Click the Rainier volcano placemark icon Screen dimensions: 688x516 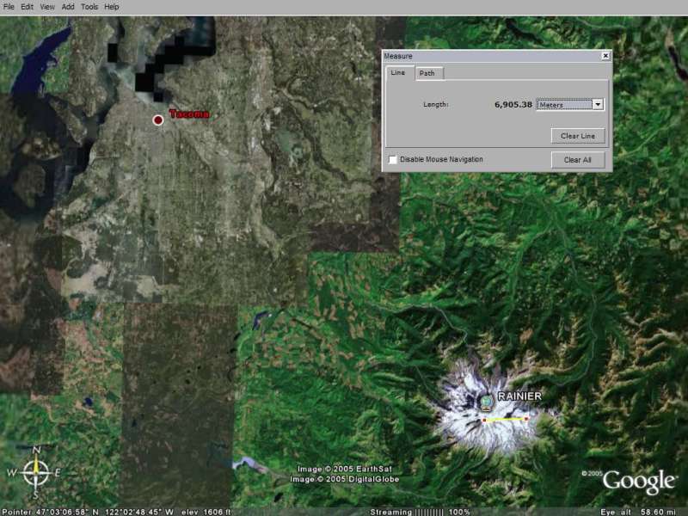click(x=486, y=402)
